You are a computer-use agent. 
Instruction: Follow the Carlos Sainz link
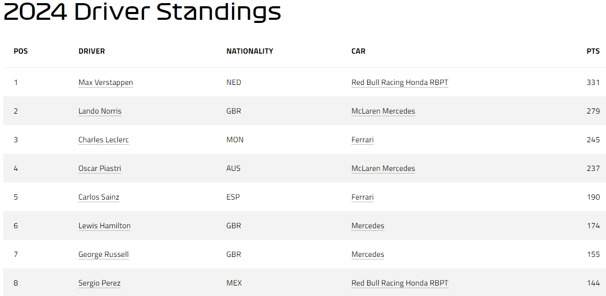pyautogui.click(x=99, y=197)
